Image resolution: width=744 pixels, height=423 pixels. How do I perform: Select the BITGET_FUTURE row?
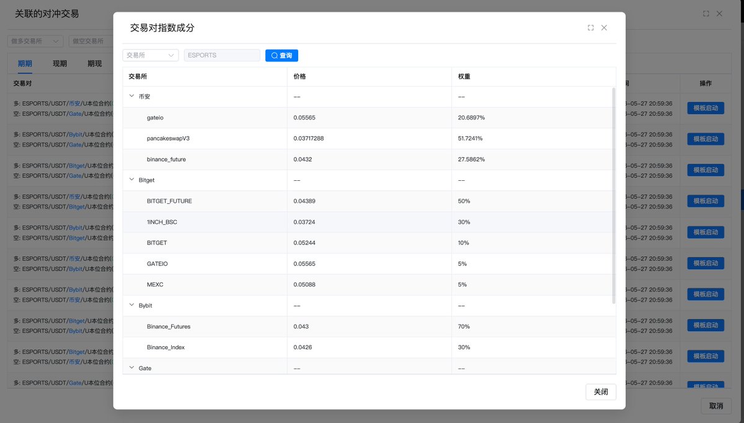(370, 201)
